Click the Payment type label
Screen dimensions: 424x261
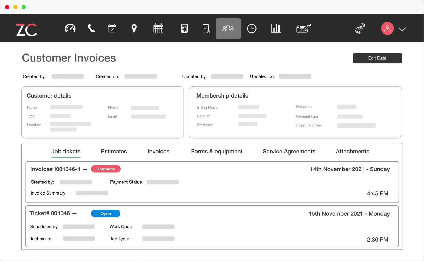[307, 116]
